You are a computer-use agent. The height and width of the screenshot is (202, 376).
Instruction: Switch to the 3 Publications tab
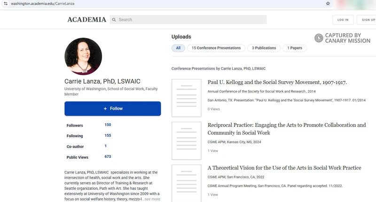(x=264, y=48)
